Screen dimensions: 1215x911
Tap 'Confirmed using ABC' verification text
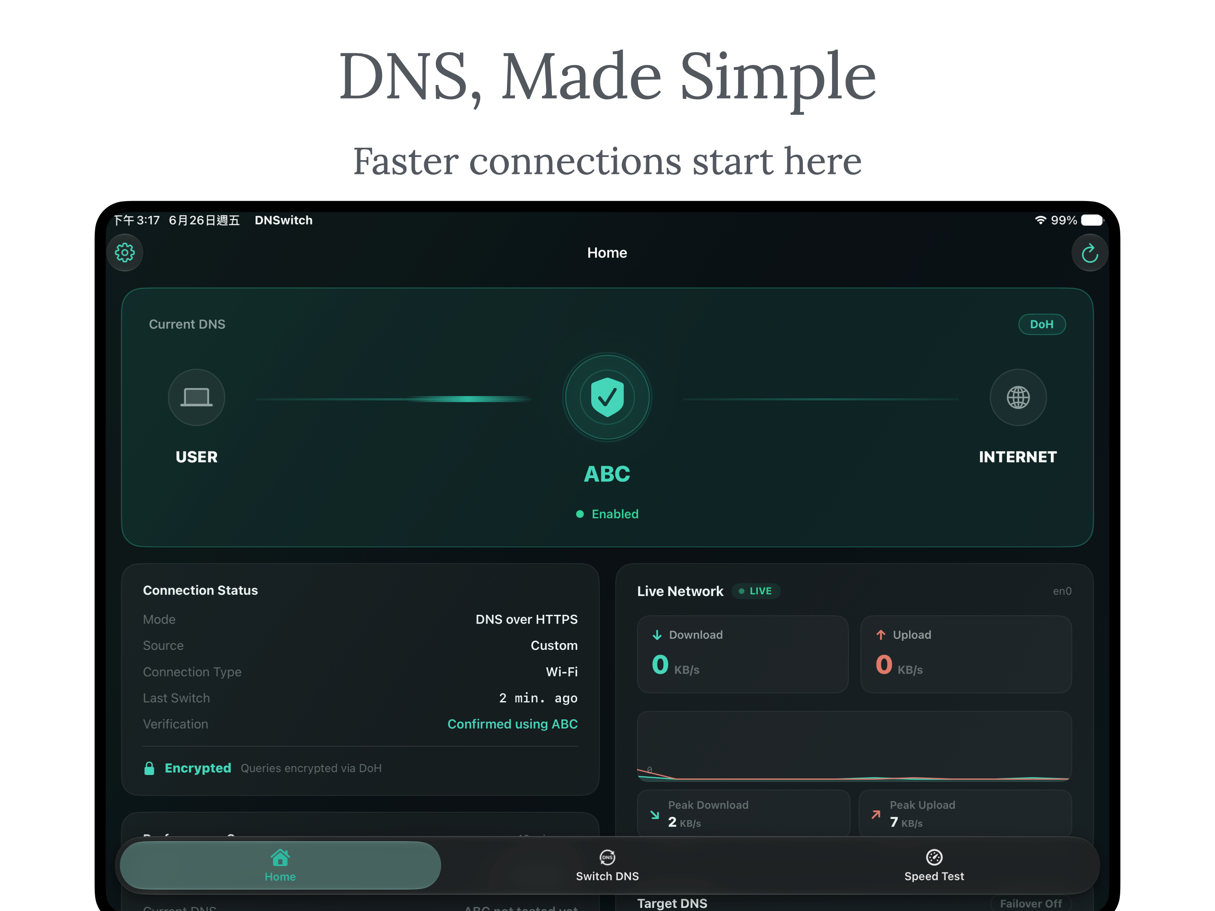tap(512, 724)
